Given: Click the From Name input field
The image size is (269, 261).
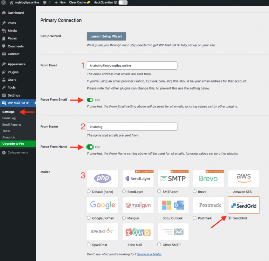Looking at the screenshot, I should tap(132, 127).
